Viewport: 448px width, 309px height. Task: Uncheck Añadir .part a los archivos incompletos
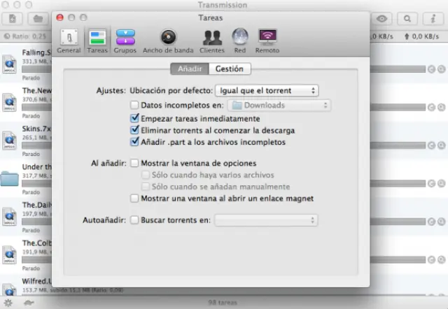[135, 142]
